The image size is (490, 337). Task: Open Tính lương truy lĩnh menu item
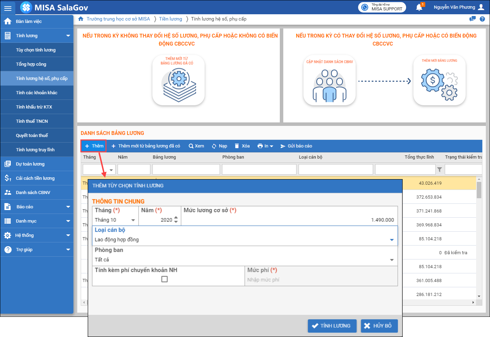pyautogui.click(x=37, y=150)
